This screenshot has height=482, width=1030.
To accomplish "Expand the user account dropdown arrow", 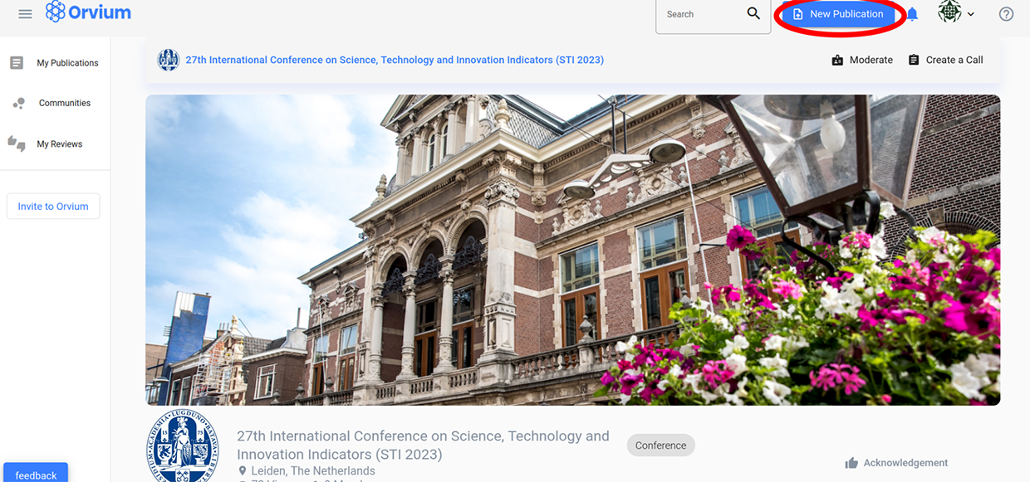I will (971, 15).
